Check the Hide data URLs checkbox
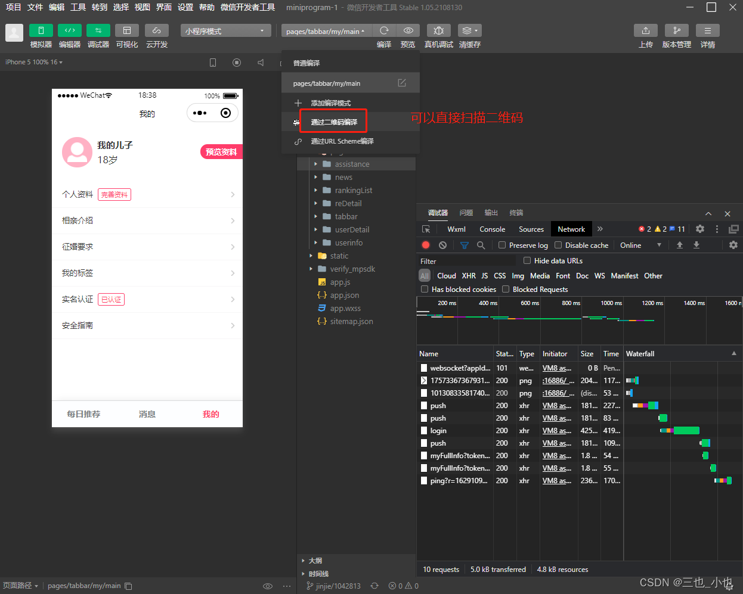This screenshot has width=743, height=594. coord(527,260)
